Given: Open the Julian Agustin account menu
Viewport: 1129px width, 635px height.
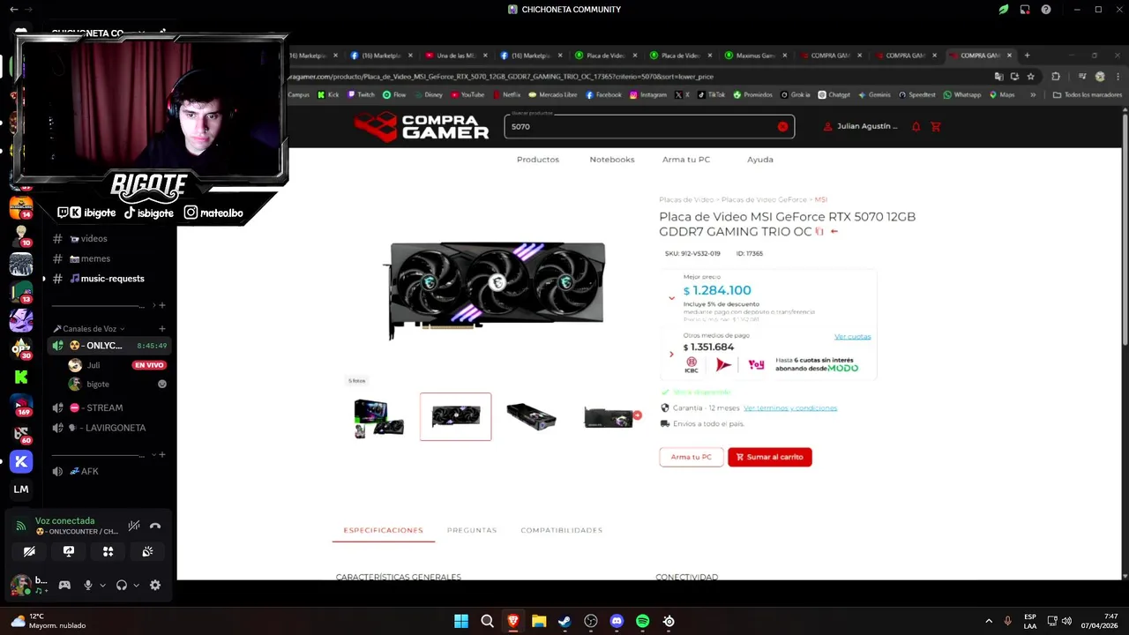Looking at the screenshot, I should pyautogui.click(x=860, y=126).
